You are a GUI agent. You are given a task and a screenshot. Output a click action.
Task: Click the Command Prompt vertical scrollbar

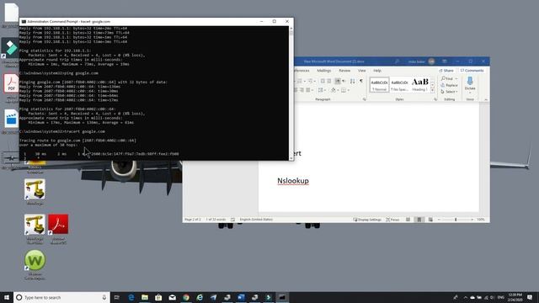[291, 93]
